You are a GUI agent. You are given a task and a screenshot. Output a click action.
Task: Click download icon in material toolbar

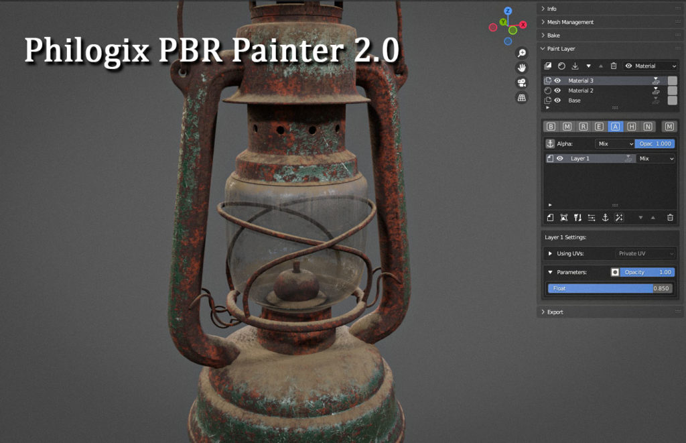(x=575, y=66)
